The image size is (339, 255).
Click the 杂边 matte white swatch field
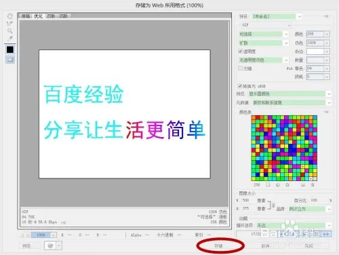315,52
